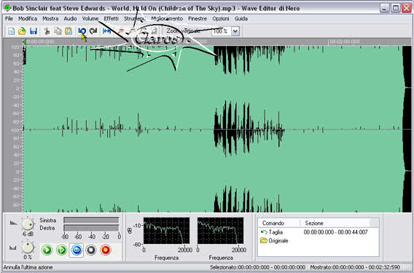414x273 pixels.
Task: Click the Redo arrow icon
Action: point(93,31)
